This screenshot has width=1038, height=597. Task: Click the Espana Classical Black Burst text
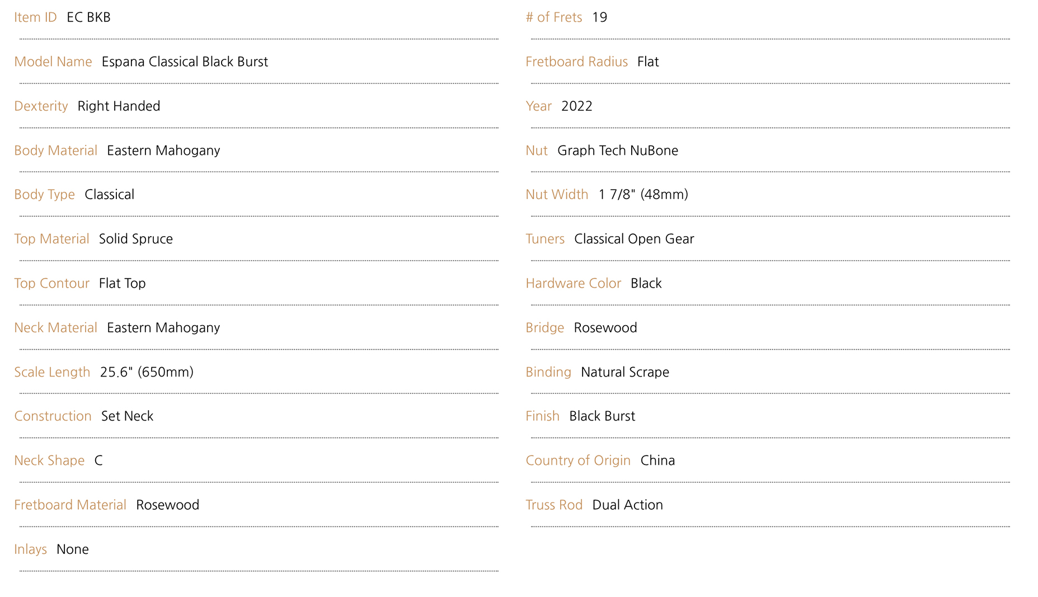tap(185, 62)
